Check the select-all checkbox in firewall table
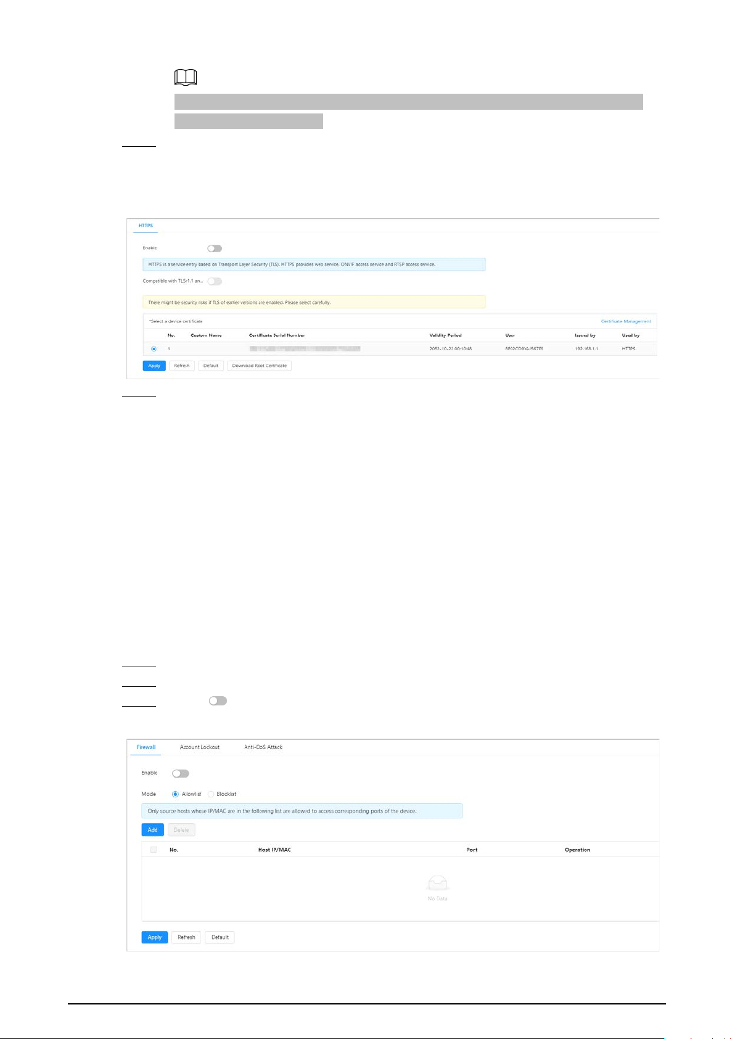Screen dimensions: 735x1039 pyautogui.click(x=154, y=850)
